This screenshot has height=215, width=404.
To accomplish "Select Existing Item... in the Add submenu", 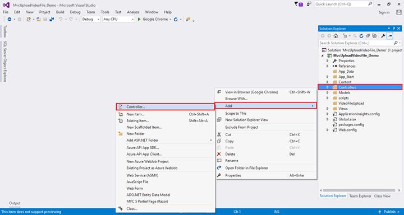I will pyautogui.click(x=165, y=120).
